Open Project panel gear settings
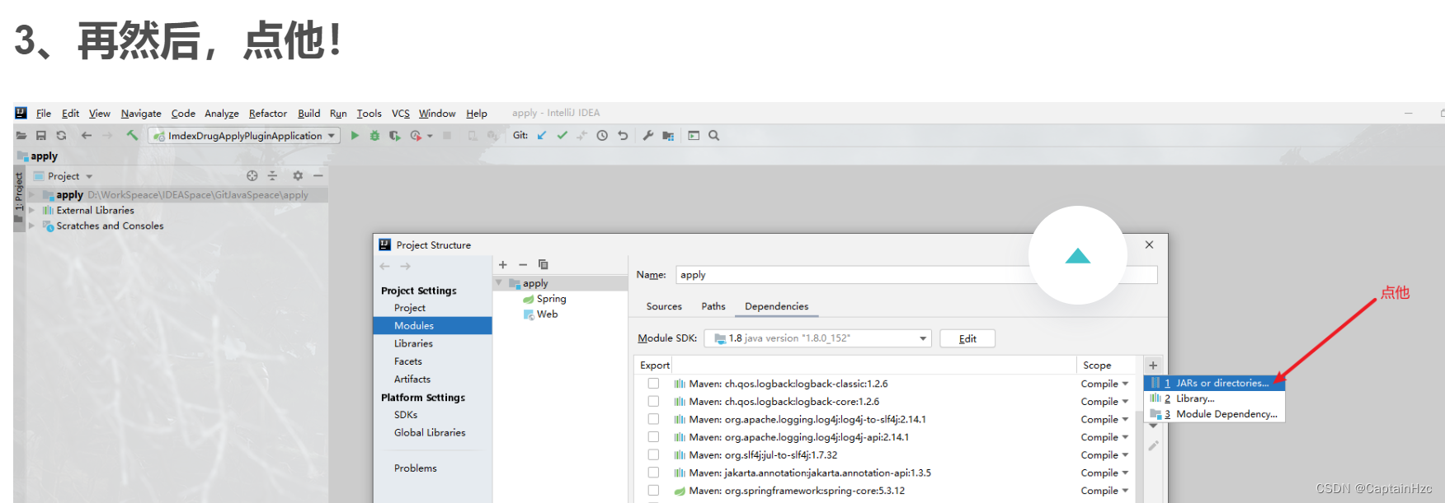The image size is (1445, 503). point(298,175)
